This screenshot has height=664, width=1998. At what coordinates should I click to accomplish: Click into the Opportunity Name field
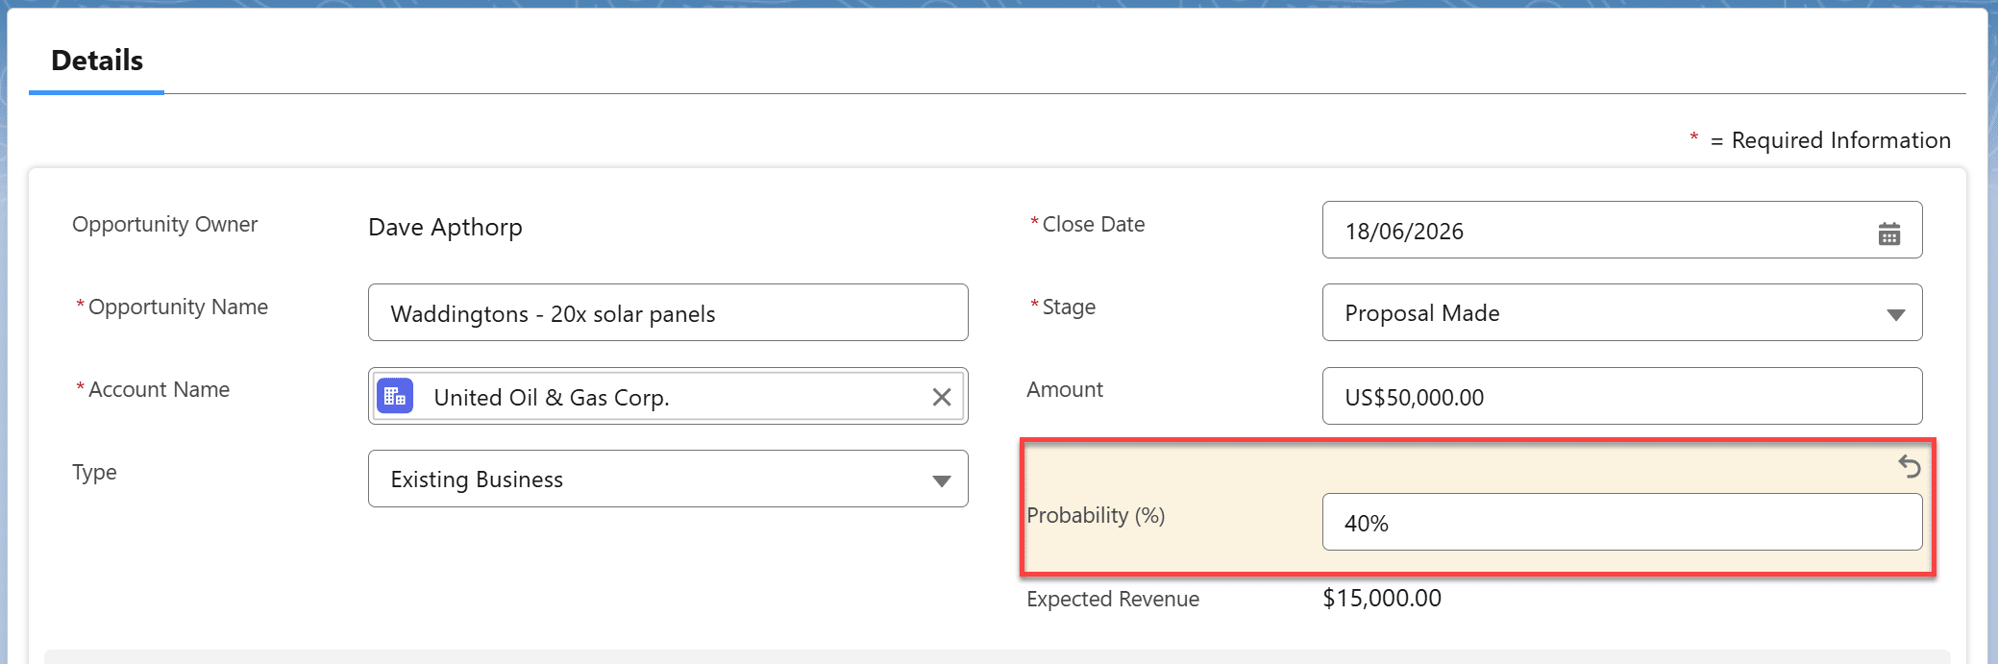point(667,313)
